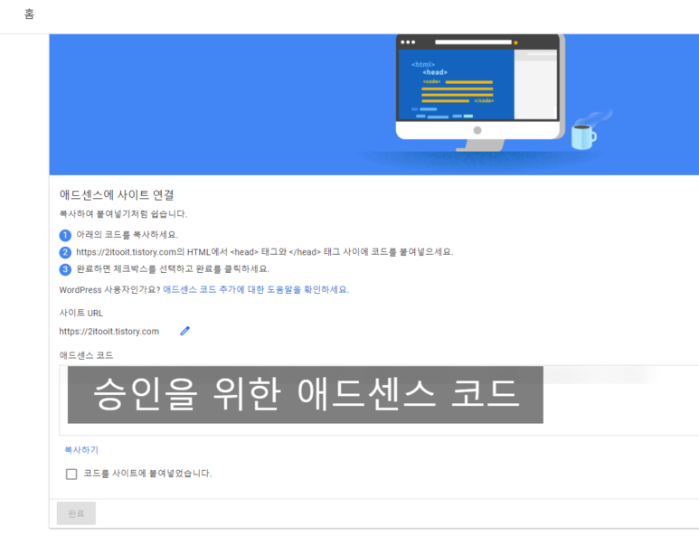
Task: Click the '애드센스 코드' label
Action: (86, 355)
